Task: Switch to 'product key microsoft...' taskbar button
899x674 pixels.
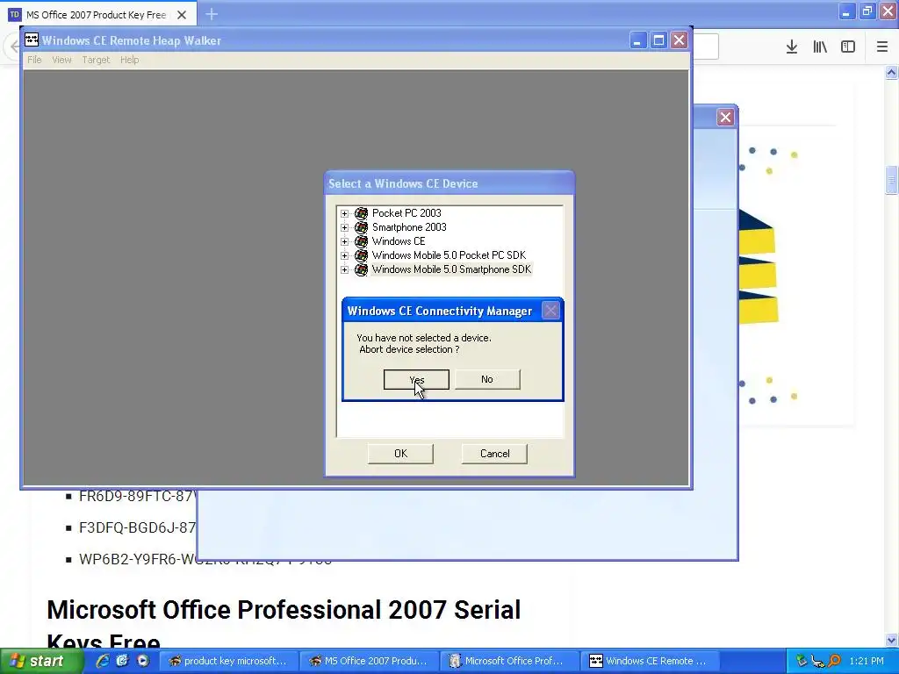Action: click(x=228, y=661)
